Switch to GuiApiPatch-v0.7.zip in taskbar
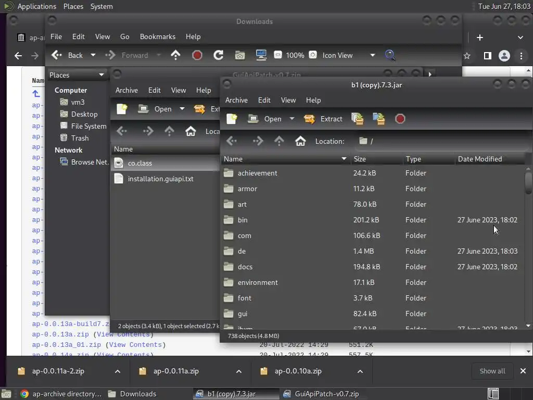533x400 pixels. point(321,394)
